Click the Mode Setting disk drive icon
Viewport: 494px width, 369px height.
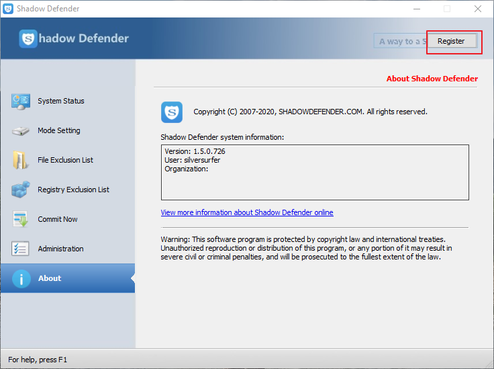[x=21, y=131]
